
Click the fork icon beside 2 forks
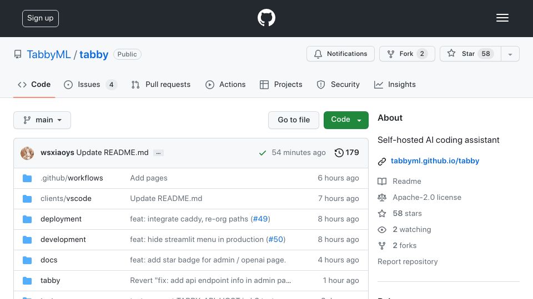click(x=382, y=246)
